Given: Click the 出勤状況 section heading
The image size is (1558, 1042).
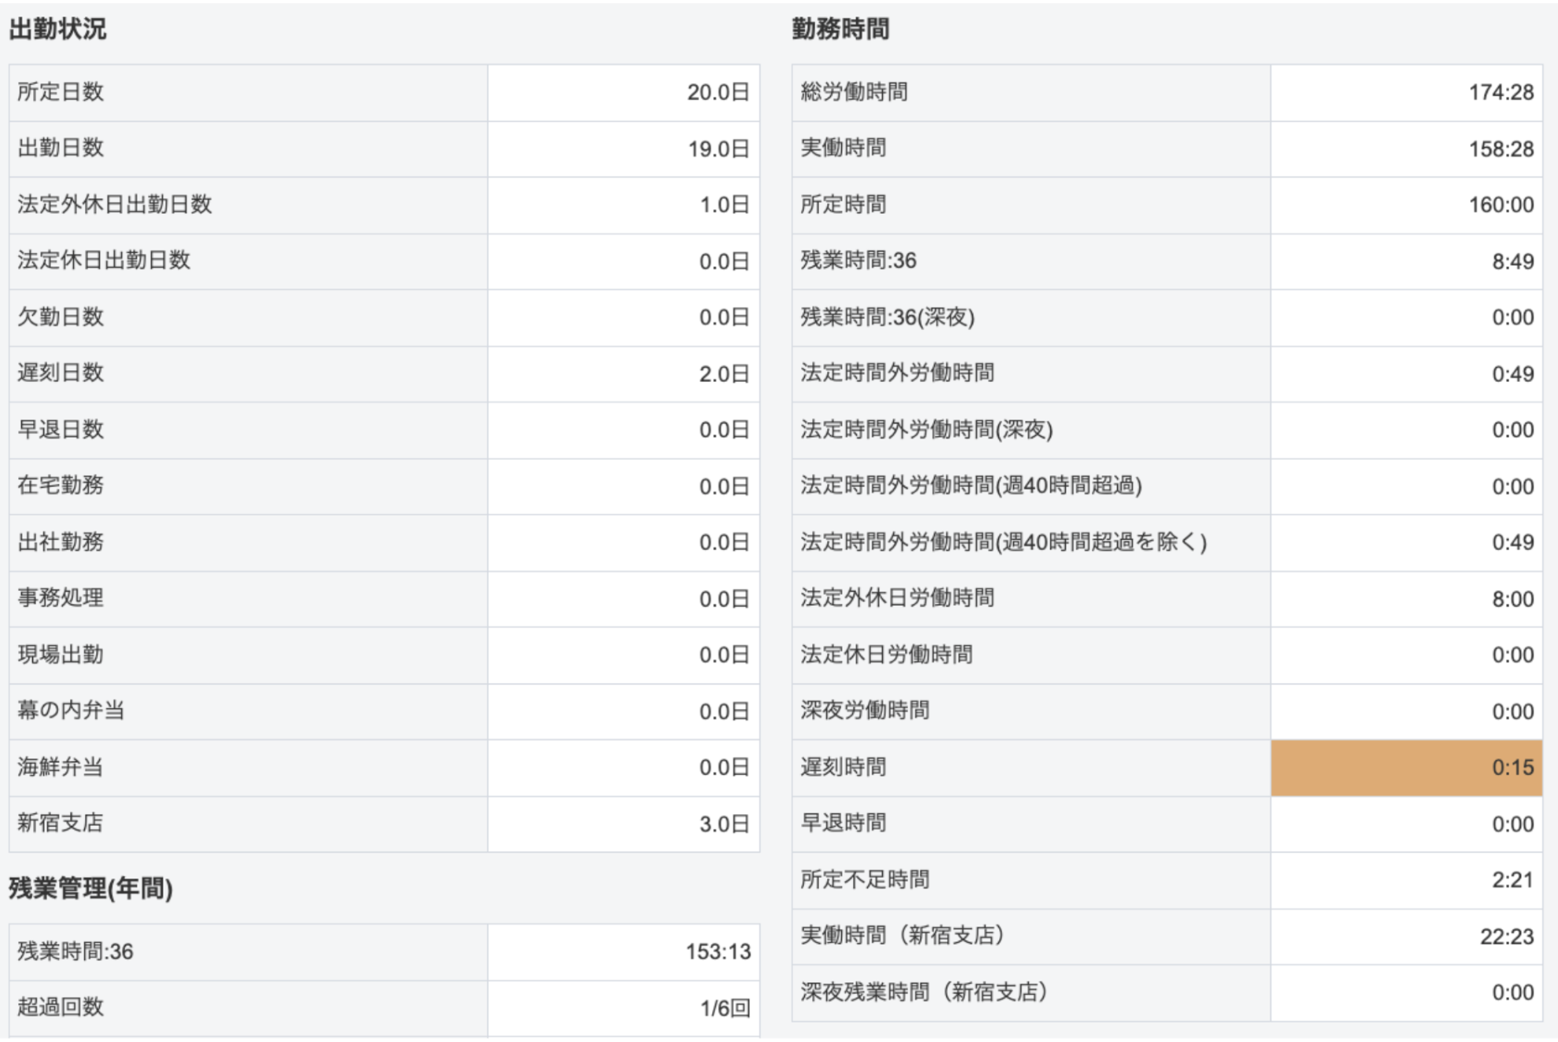Looking at the screenshot, I should pyautogui.click(x=57, y=29).
